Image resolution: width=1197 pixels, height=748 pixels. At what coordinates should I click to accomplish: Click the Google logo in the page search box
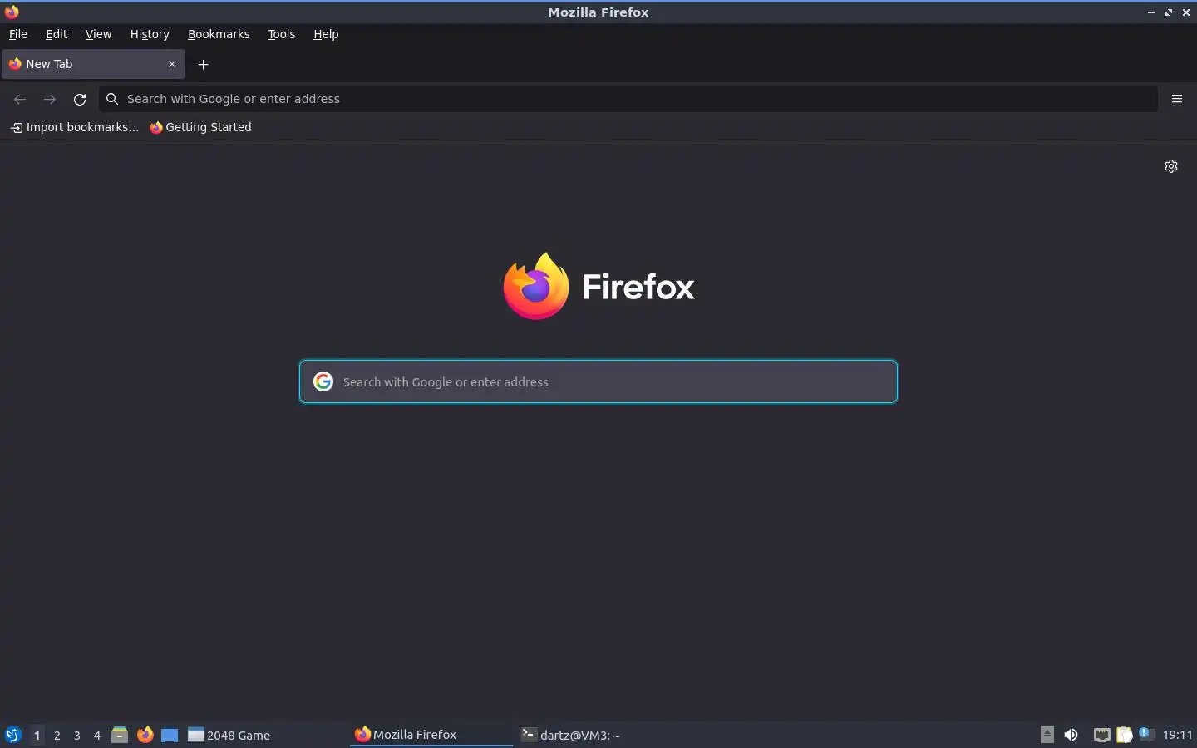323,381
